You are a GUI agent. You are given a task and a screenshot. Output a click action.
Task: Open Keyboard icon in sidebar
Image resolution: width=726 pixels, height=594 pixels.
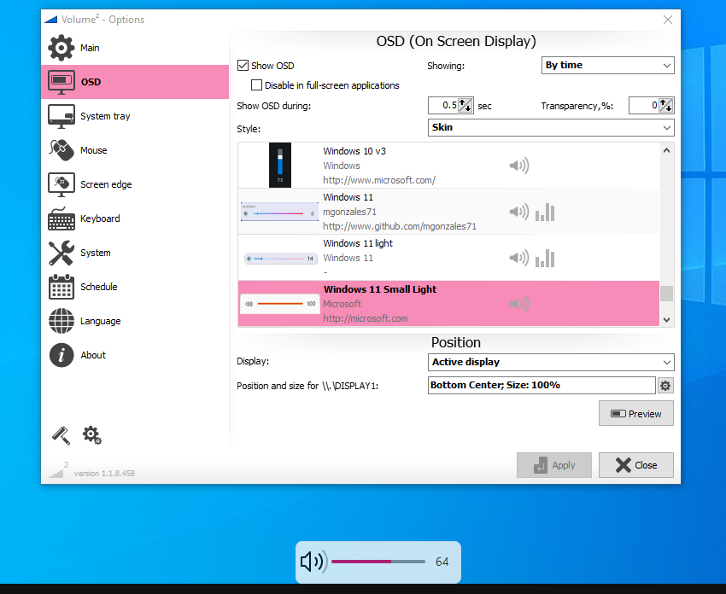coord(61,218)
